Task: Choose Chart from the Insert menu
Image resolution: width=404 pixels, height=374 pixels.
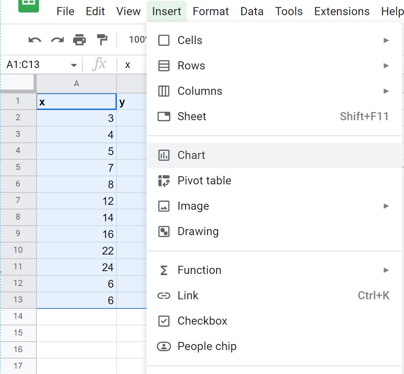Action: [x=191, y=155]
